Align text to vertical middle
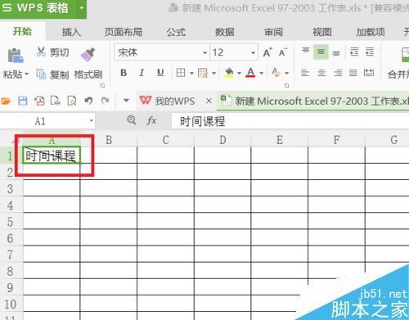The height and width of the screenshot is (320, 409). point(321,52)
